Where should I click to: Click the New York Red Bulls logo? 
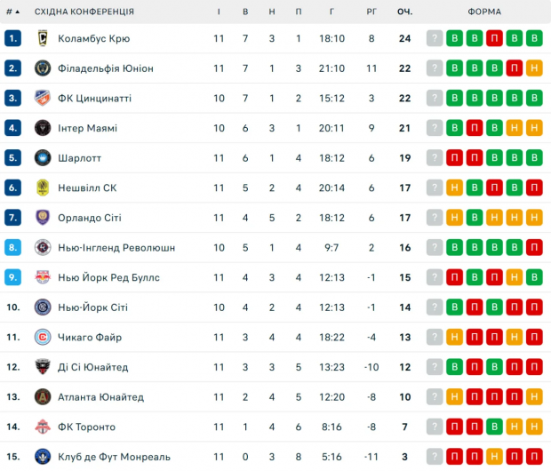43,277
